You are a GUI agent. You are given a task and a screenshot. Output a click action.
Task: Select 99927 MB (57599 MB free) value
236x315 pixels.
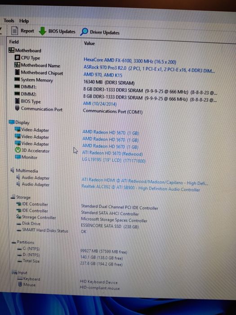[103, 251]
